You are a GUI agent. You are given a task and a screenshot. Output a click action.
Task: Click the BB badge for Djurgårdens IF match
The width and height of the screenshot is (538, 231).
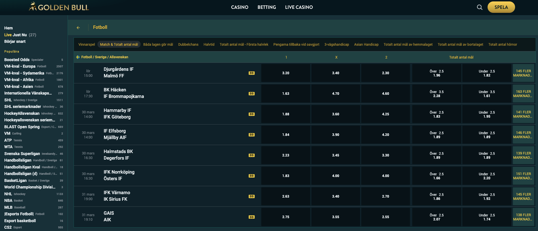point(252,73)
